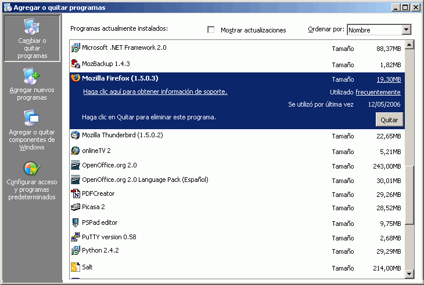Open the Ordenar por dropdown
Screen dimensions: 424x285
406,30
